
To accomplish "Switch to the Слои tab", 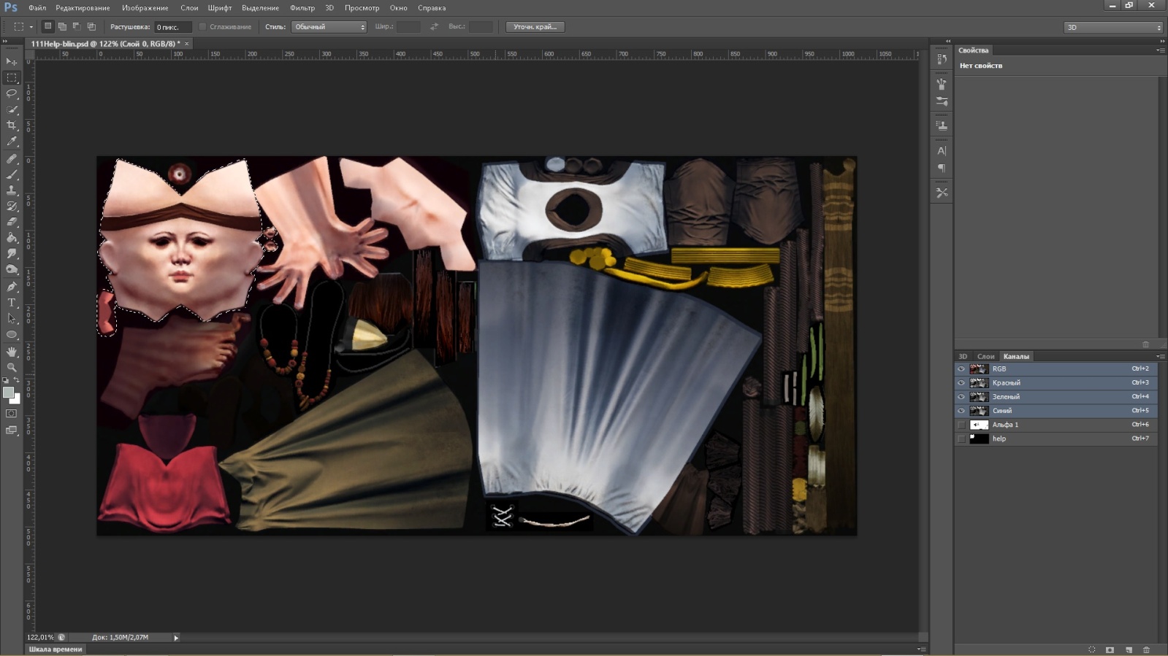I will point(985,356).
